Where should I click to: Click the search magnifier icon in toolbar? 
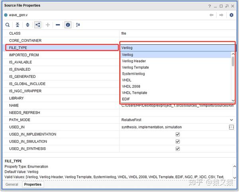[x=7, y=25]
